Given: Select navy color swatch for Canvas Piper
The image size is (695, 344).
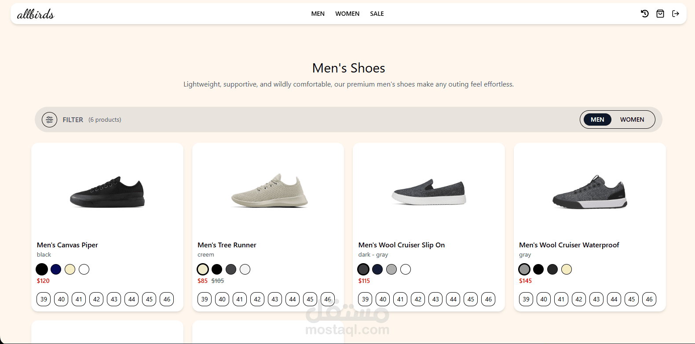Looking at the screenshot, I should pos(56,269).
